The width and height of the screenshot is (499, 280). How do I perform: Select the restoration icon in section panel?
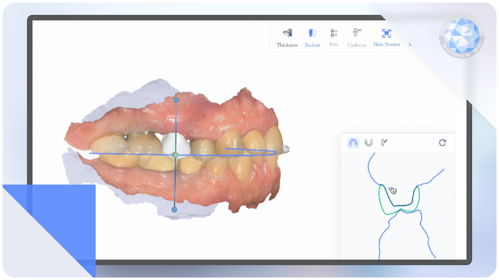click(384, 143)
